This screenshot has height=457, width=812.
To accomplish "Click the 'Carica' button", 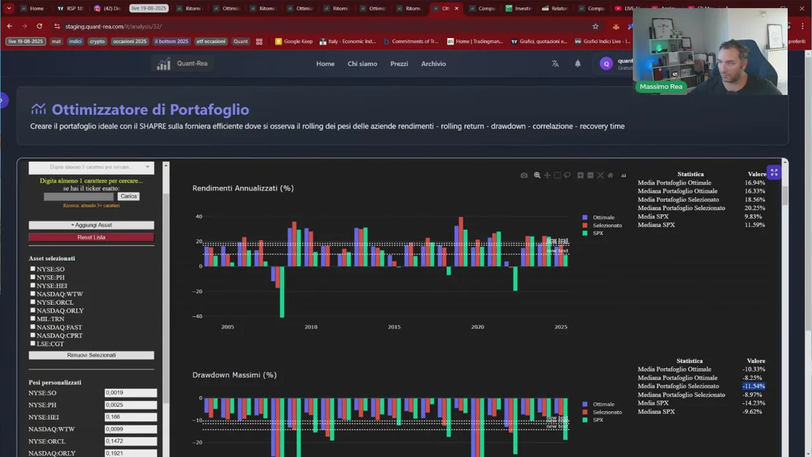I will pos(129,196).
